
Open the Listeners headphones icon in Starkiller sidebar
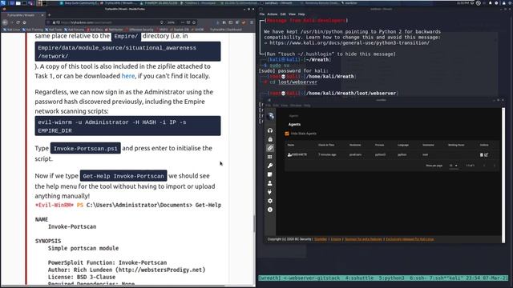[270, 130]
